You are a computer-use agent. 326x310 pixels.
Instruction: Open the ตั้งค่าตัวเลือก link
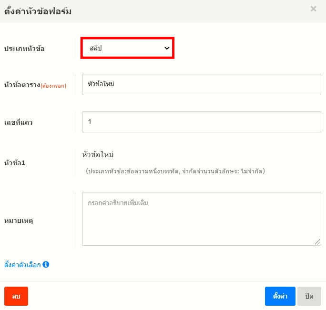coord(22,264)
